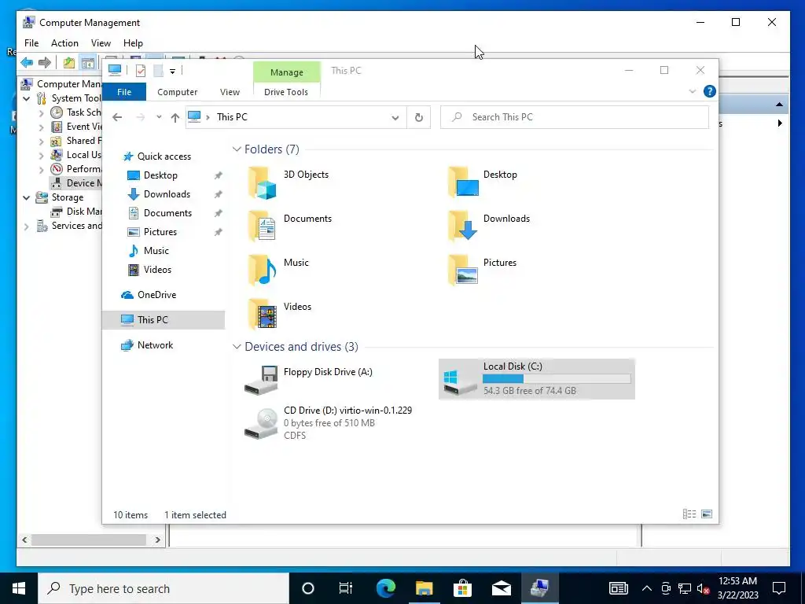This screenshot has width=805, height=604.
Task: Select Device Manager in Computer Management tree
Action: pos(76,182)
